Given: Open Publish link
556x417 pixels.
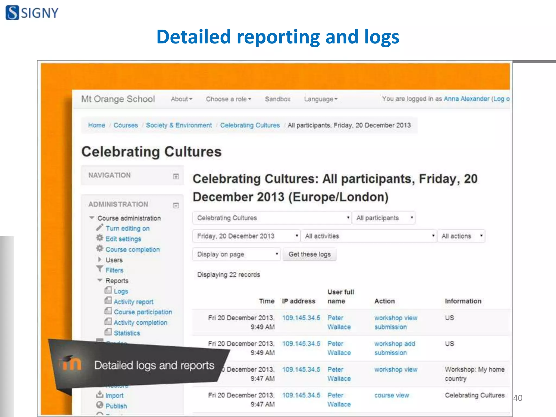Looking at the screenshot, I should 116,406.
